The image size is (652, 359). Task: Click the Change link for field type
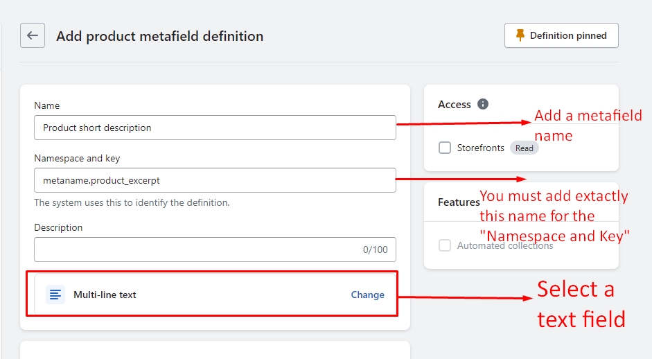(367, 295)
